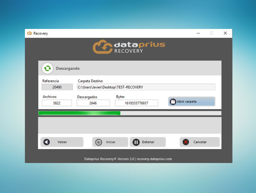Screen dimensions: 256x193
Task: Click the green download progress bar
Action: [130, 113]
